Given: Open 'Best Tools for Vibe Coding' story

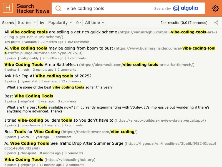Looking at the screenshot, I should (32, 132).
